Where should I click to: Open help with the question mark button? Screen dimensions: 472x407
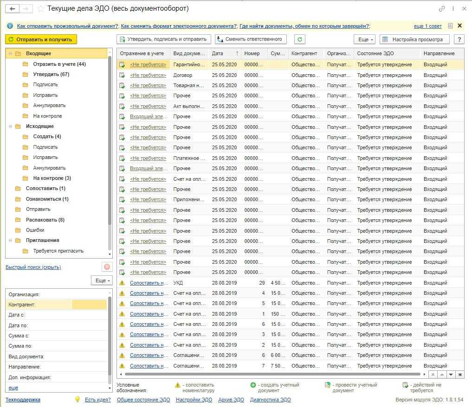(459, 39)
